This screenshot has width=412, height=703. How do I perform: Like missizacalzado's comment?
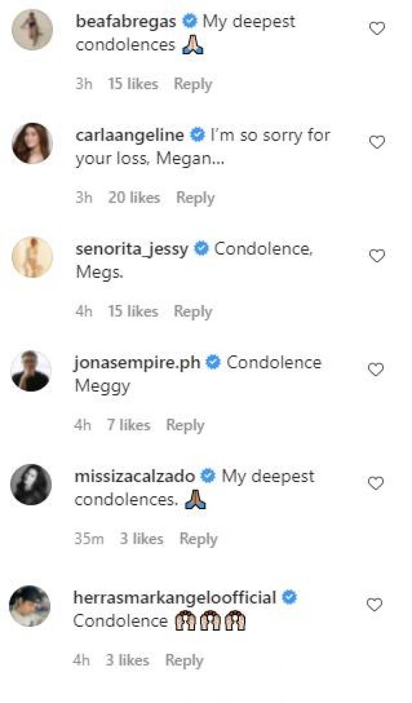tap(377, 483)
